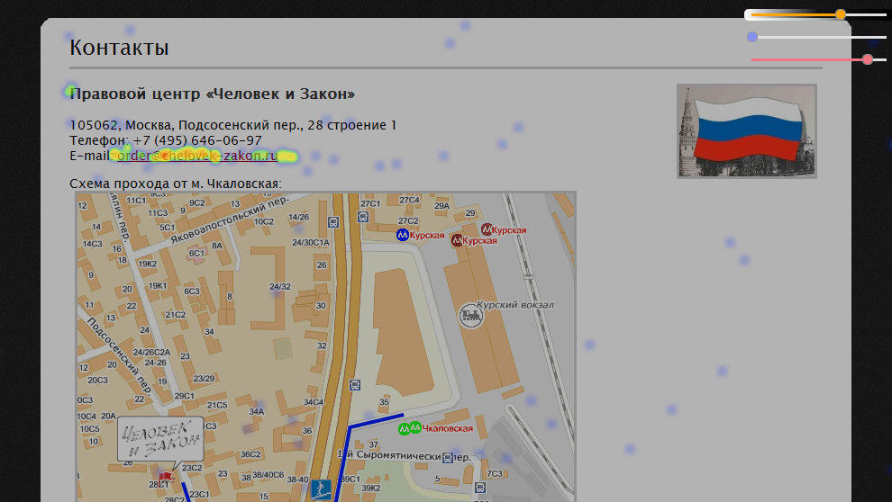This screenshot has width=892, height=502.
Task: Click the brown metro icon beside the topmost Курская label
Action: pos(487,230)
